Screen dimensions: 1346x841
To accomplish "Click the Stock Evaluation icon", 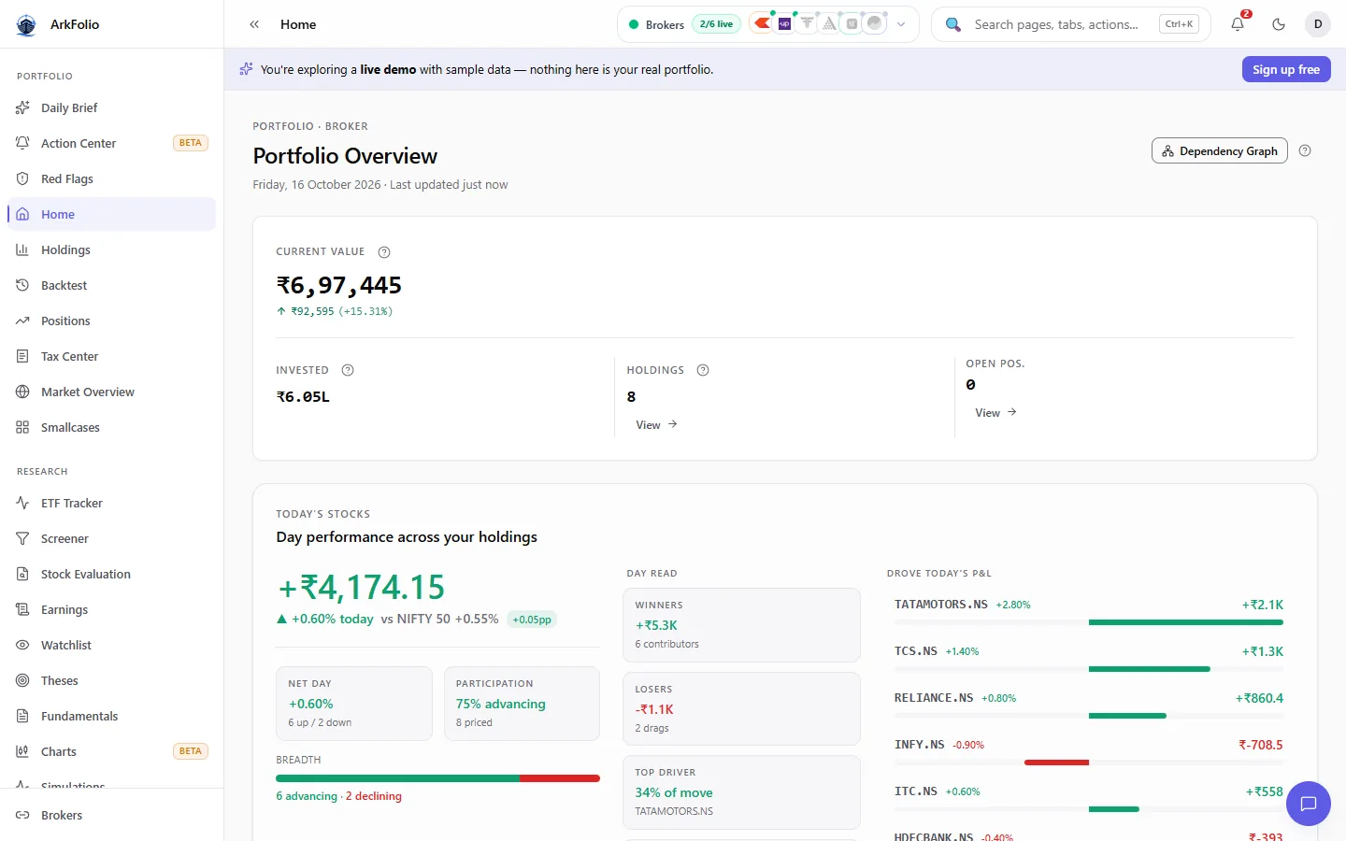I will (x=22, y=574).
